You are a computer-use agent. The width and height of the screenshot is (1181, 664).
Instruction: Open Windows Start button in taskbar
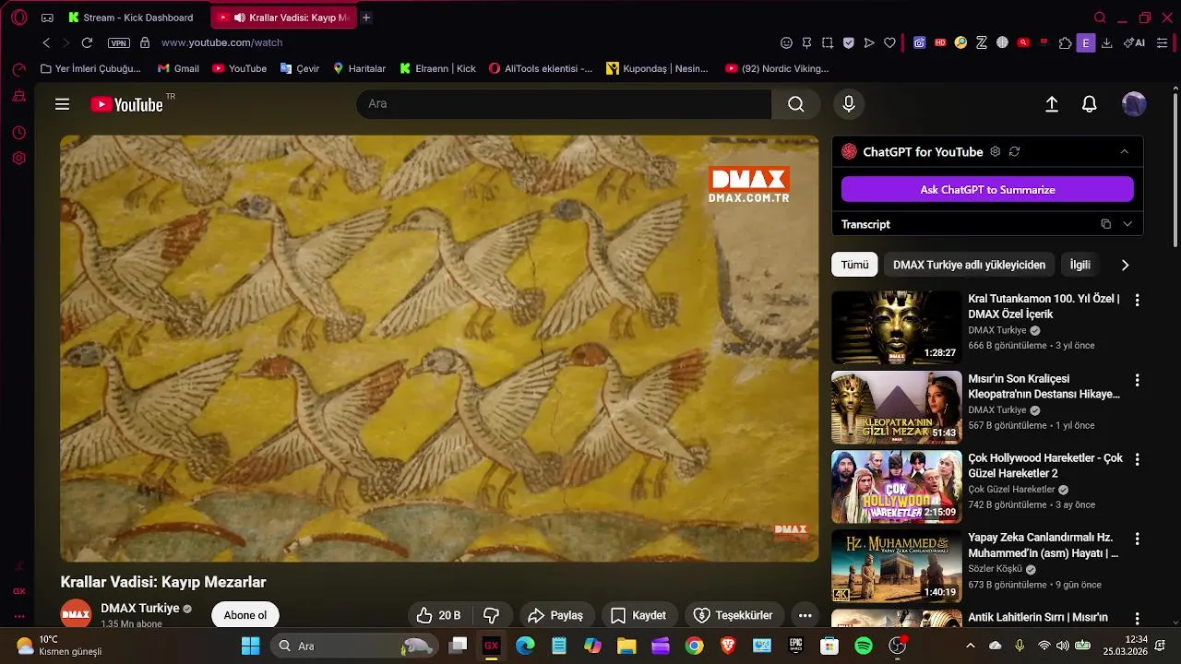250,646
